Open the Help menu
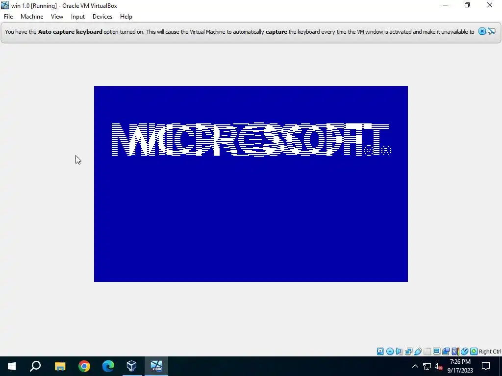Image resolution: width=502 pixels, height=376 pixels. (x=126, y=17)
